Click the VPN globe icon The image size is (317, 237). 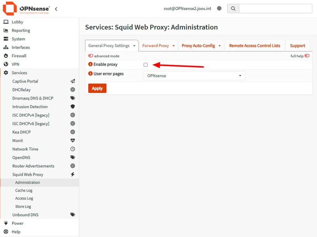pyautogui.click(x=6, y=64)
